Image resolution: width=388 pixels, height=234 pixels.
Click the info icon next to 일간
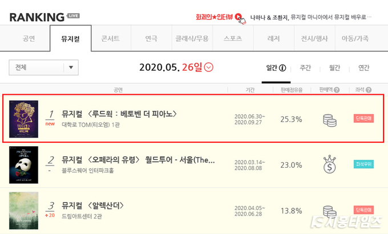282,68
